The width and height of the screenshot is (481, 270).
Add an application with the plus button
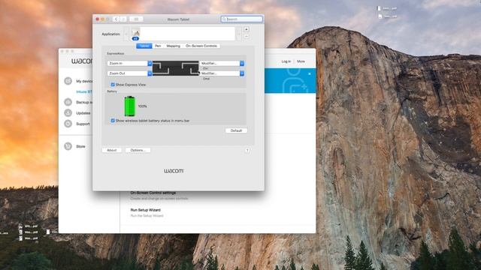tap(247, 29)
